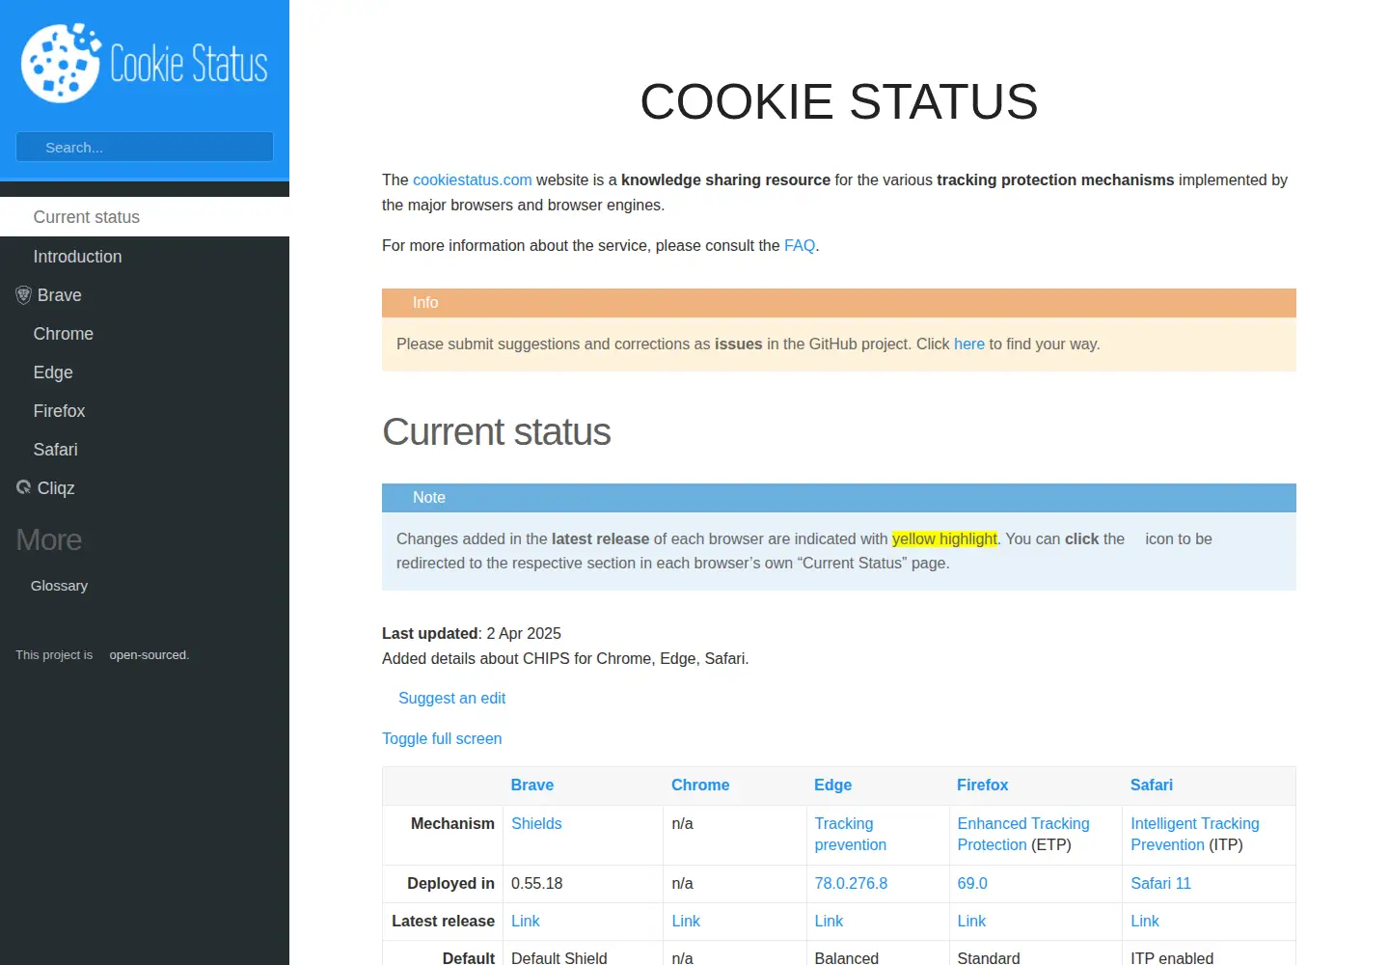This screenshot has height=965, width=1389.
Task: Click the open-sourced link
Action: tap(149, 654)
